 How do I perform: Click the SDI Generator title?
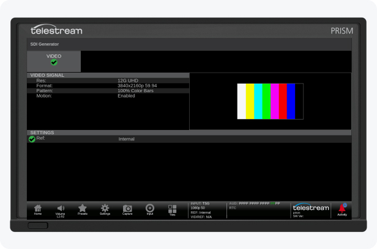[45, 44]
